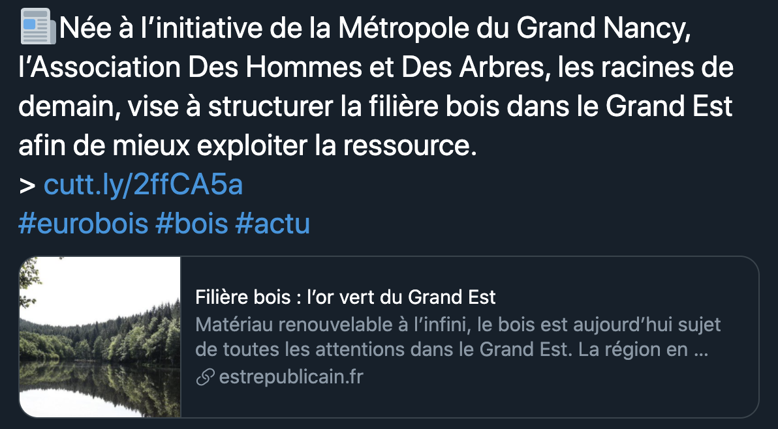The width and height of the screenshot is (778, 429).
Task: Select the #bois hashtag
Action: (191, 224)
